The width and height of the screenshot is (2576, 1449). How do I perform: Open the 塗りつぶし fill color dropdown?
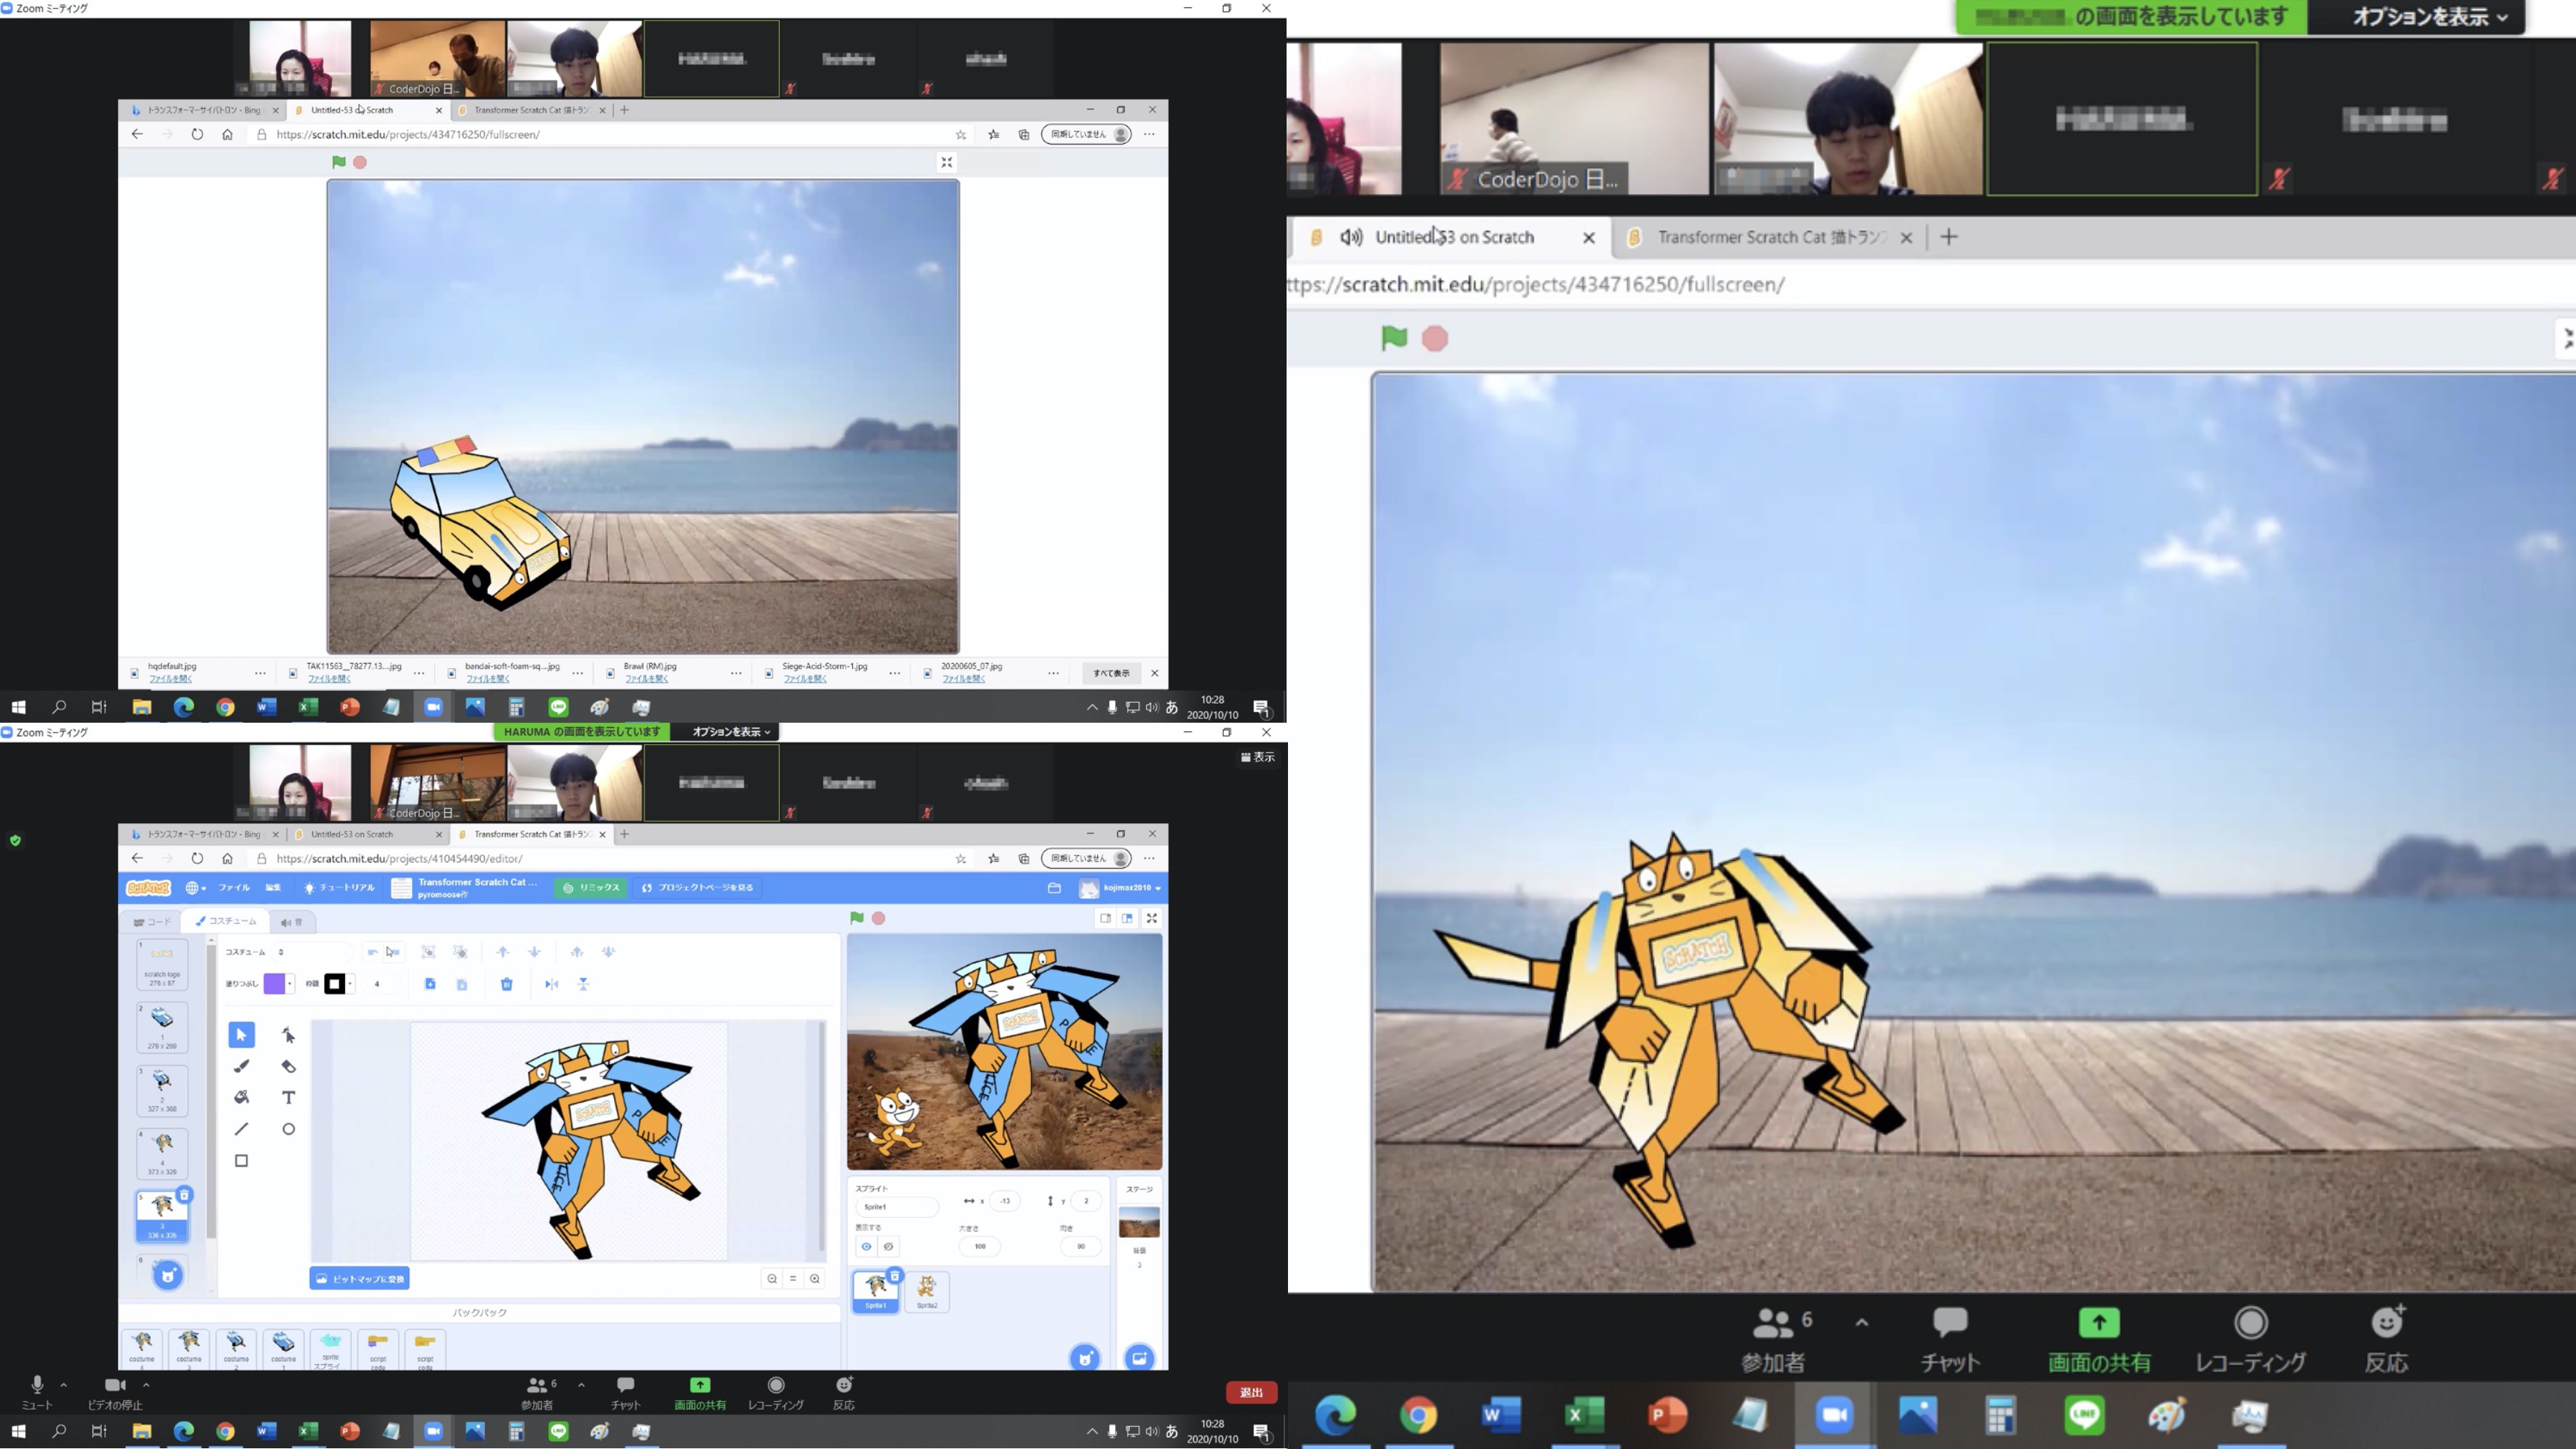pyautogui.click(x=290, y=984)
